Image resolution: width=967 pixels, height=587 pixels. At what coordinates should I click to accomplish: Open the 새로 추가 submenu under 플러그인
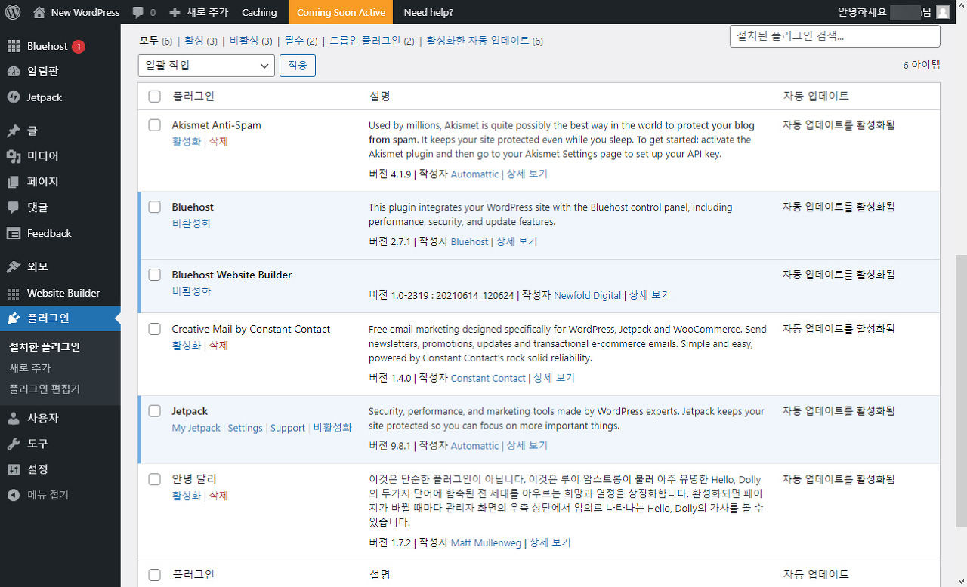[30, 368]
